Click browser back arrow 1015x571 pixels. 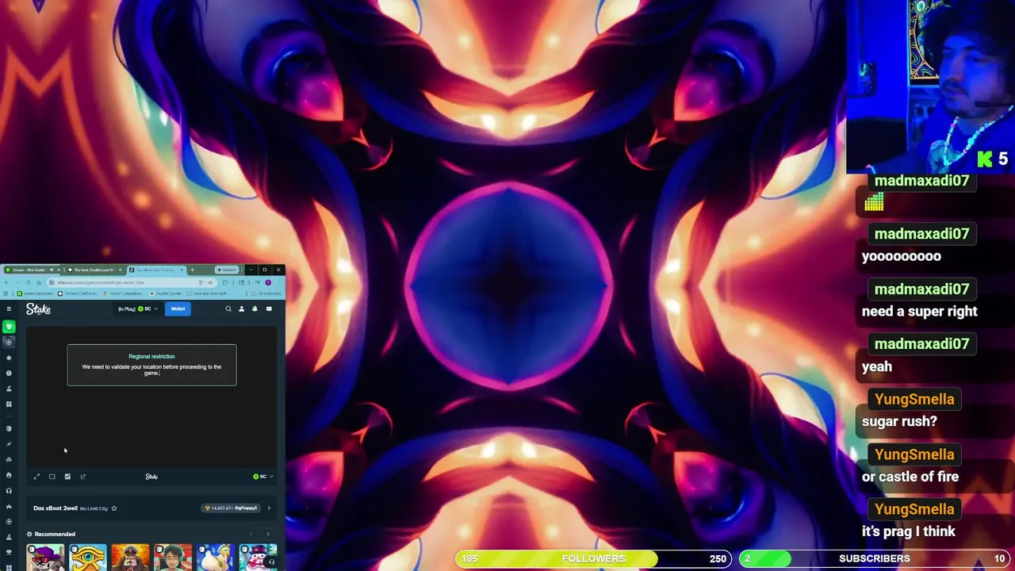tap(6, 282)
